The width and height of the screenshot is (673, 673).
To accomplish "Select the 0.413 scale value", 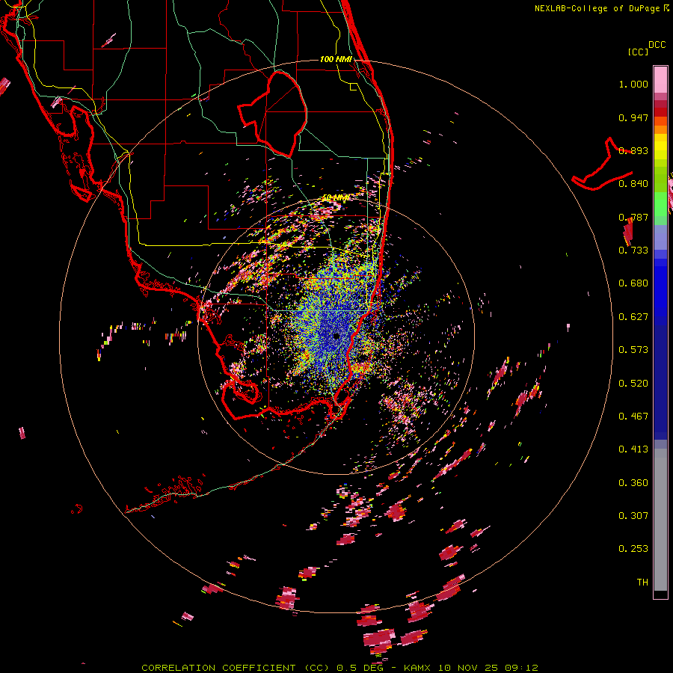I will [633, 449].
